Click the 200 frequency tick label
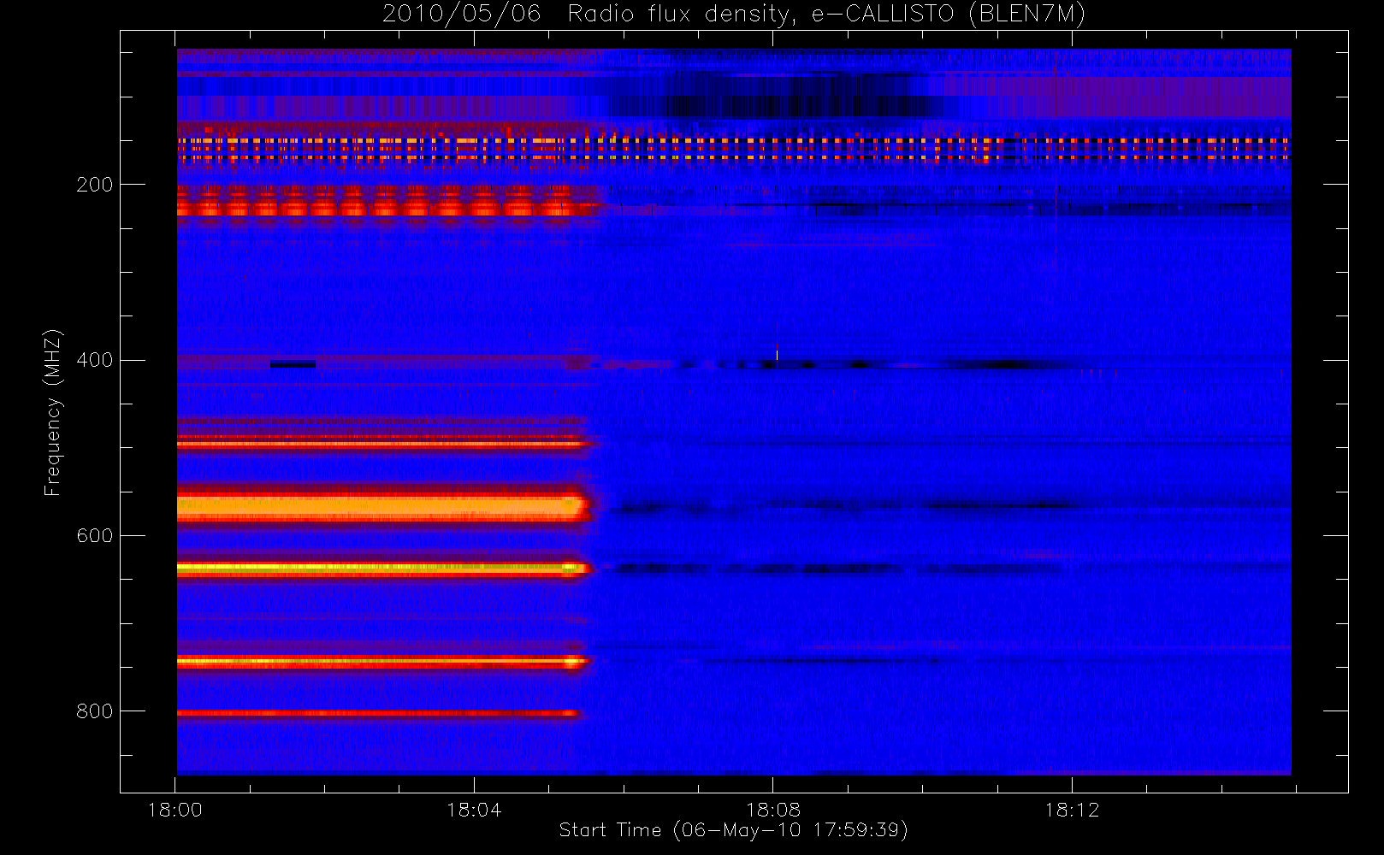 pos(94,185)
